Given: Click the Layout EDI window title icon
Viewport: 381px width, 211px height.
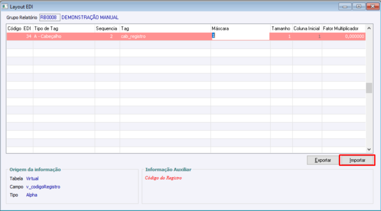Looking at the screenshot, I should tap(5, 7).
